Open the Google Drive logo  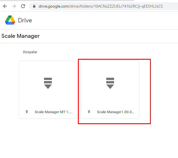(x=10, y=20)
